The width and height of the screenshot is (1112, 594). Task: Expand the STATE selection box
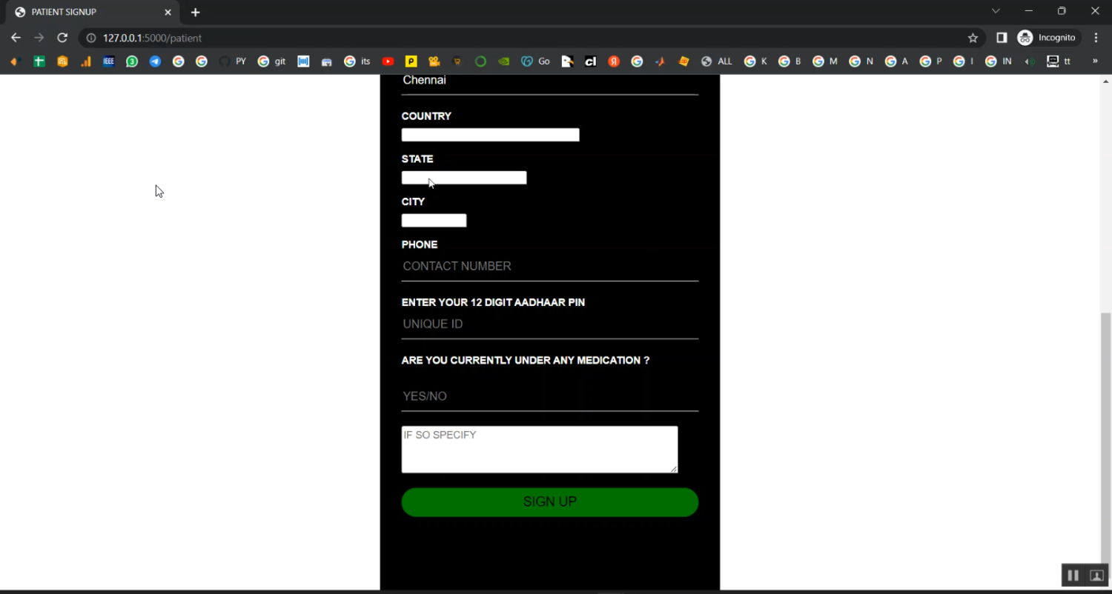pyautogui.click(x=463, y=178)
